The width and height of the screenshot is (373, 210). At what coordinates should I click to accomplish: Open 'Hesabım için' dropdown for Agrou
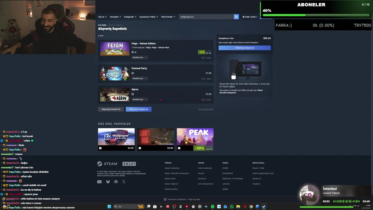coord(140,99)
